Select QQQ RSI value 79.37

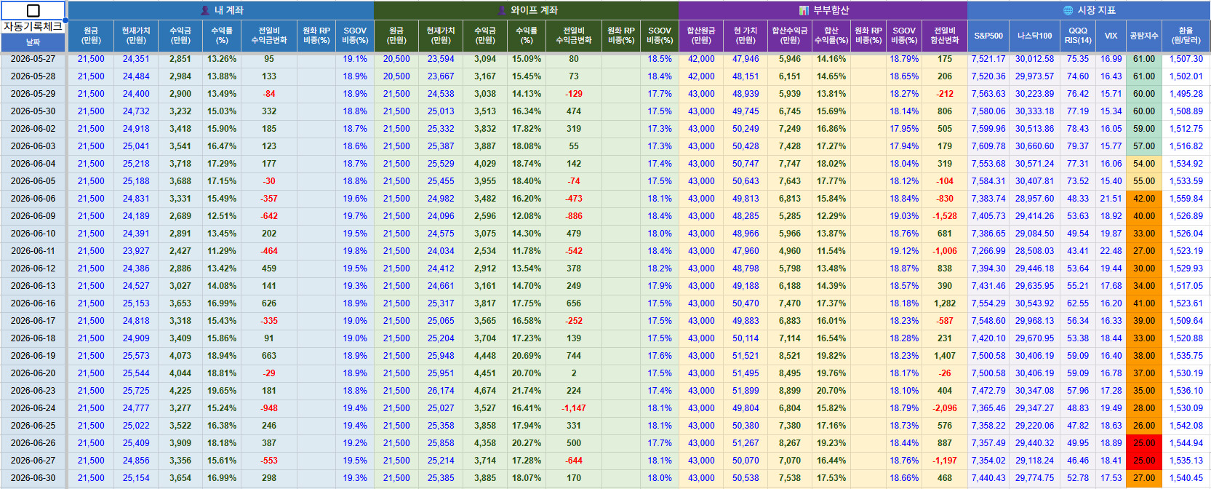(1078, 146)
